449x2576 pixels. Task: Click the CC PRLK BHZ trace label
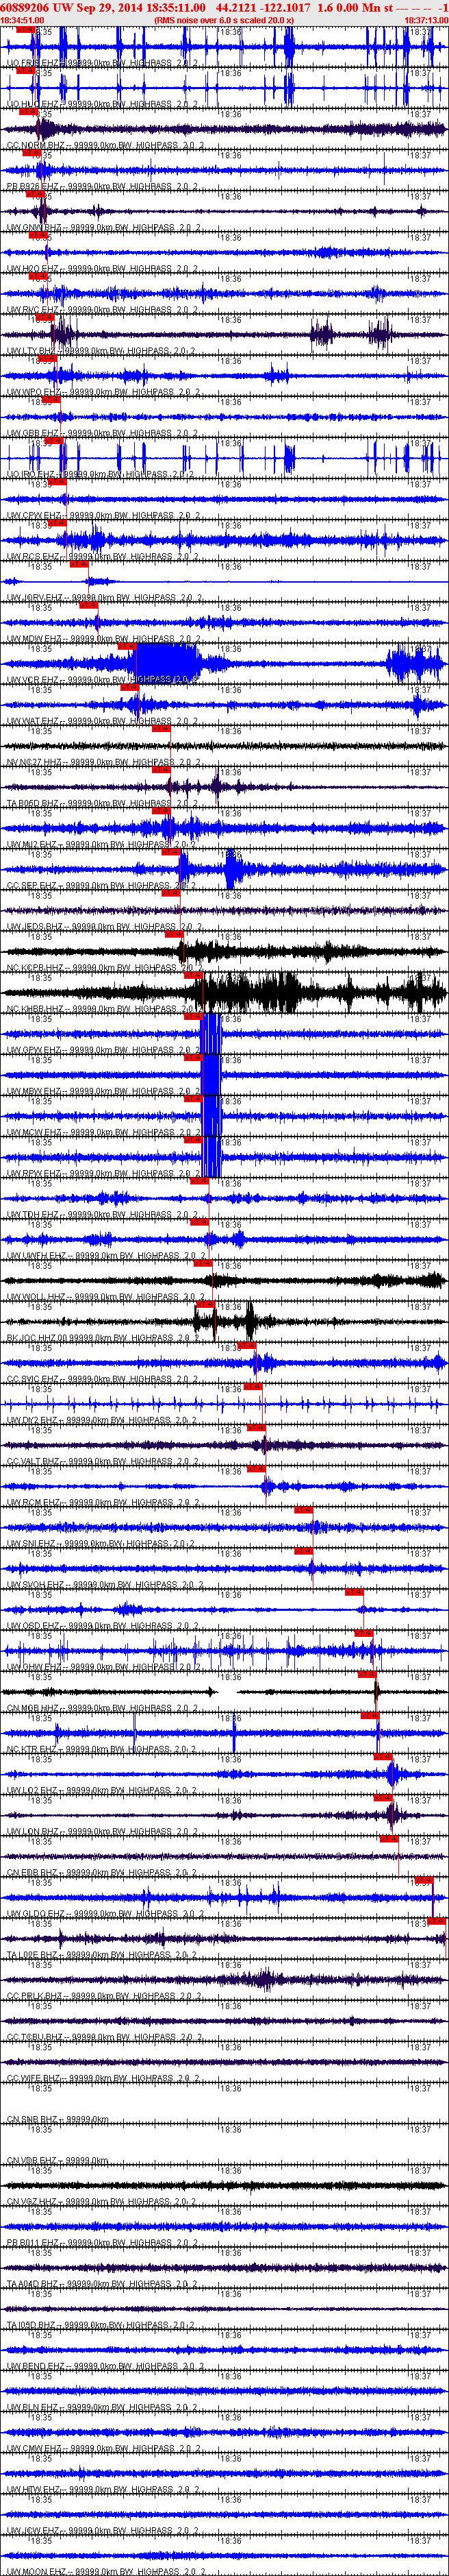point(105,1997)
